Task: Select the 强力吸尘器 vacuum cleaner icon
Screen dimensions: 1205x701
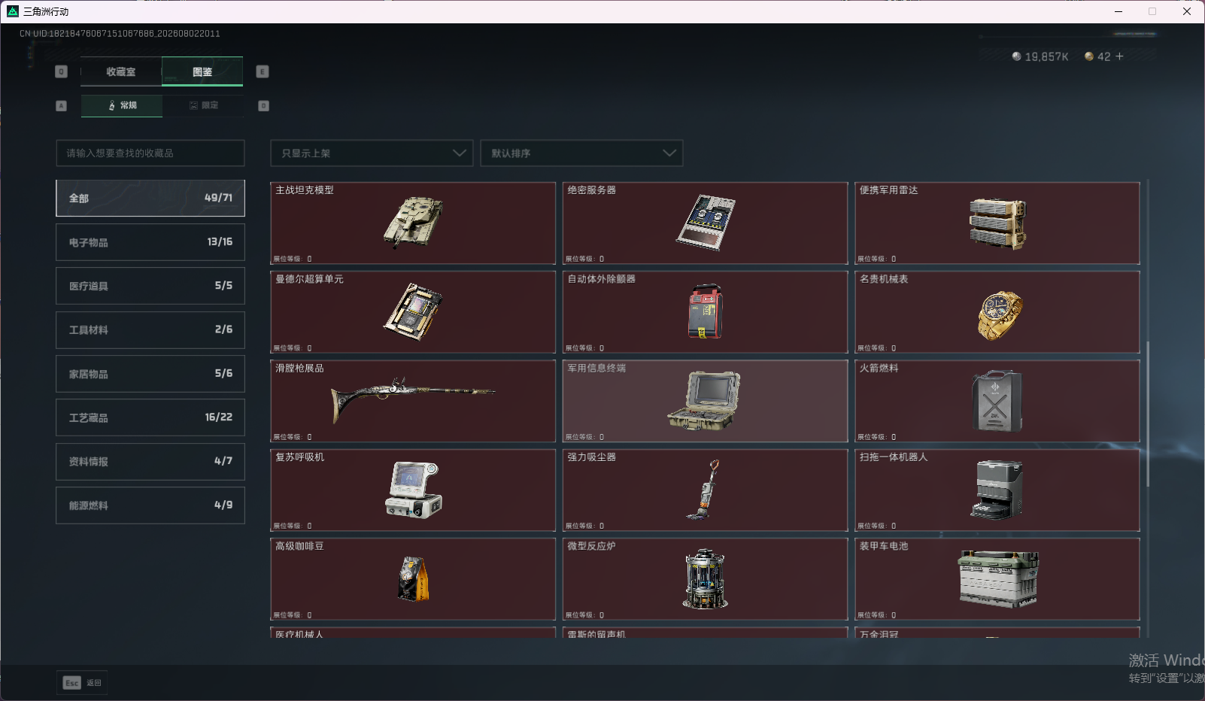Action: pos(704,490)
